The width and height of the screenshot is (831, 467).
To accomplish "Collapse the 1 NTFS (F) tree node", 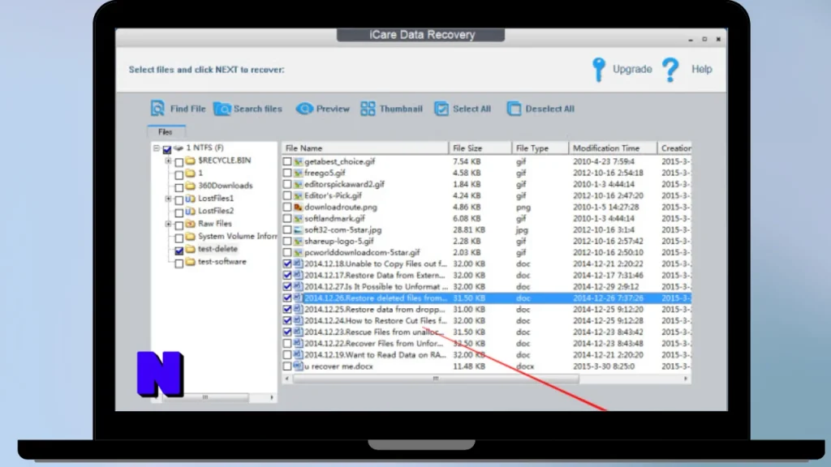I will (157, 148).
